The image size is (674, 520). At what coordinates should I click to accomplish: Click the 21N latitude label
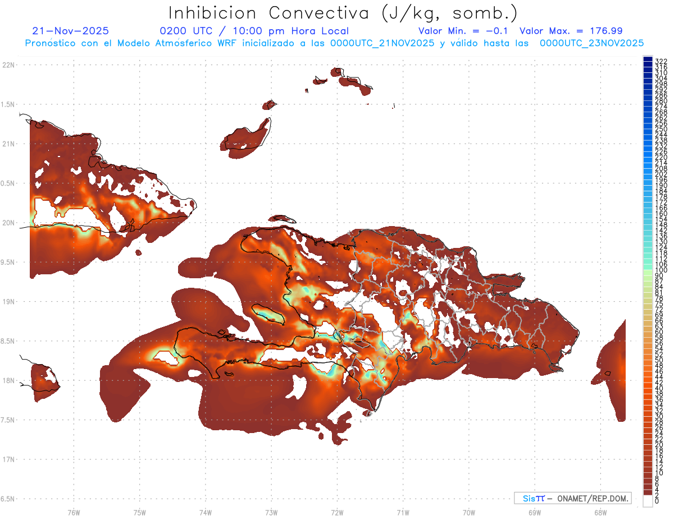(x=8, y=144)
